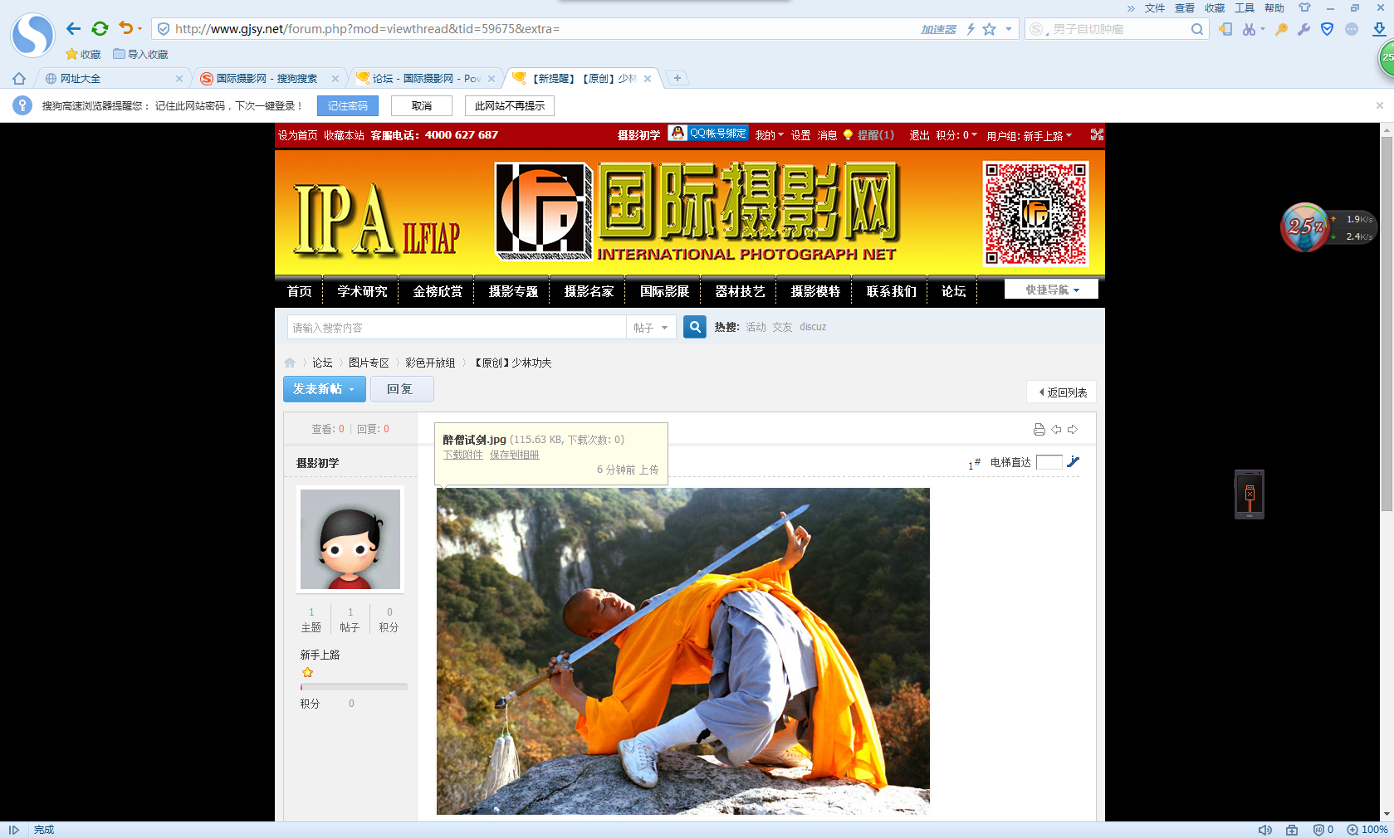Image resolution: width=1394 pixels, height=838 pixels.
Task: Toggle fullscreen width icon in top red bar
Action: [1097, 134]
